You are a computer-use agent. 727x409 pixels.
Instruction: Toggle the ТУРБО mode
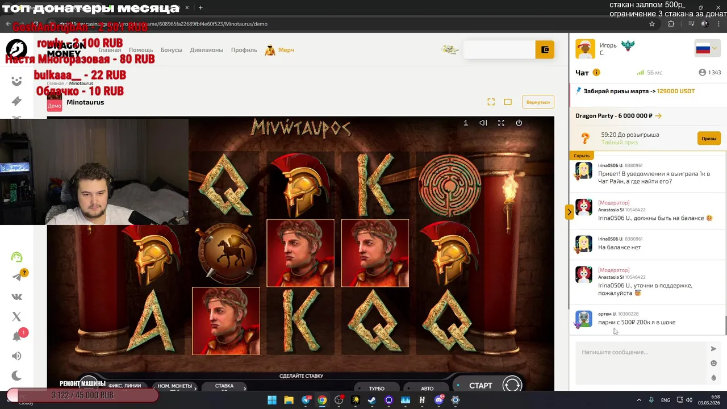coord(377,389)
